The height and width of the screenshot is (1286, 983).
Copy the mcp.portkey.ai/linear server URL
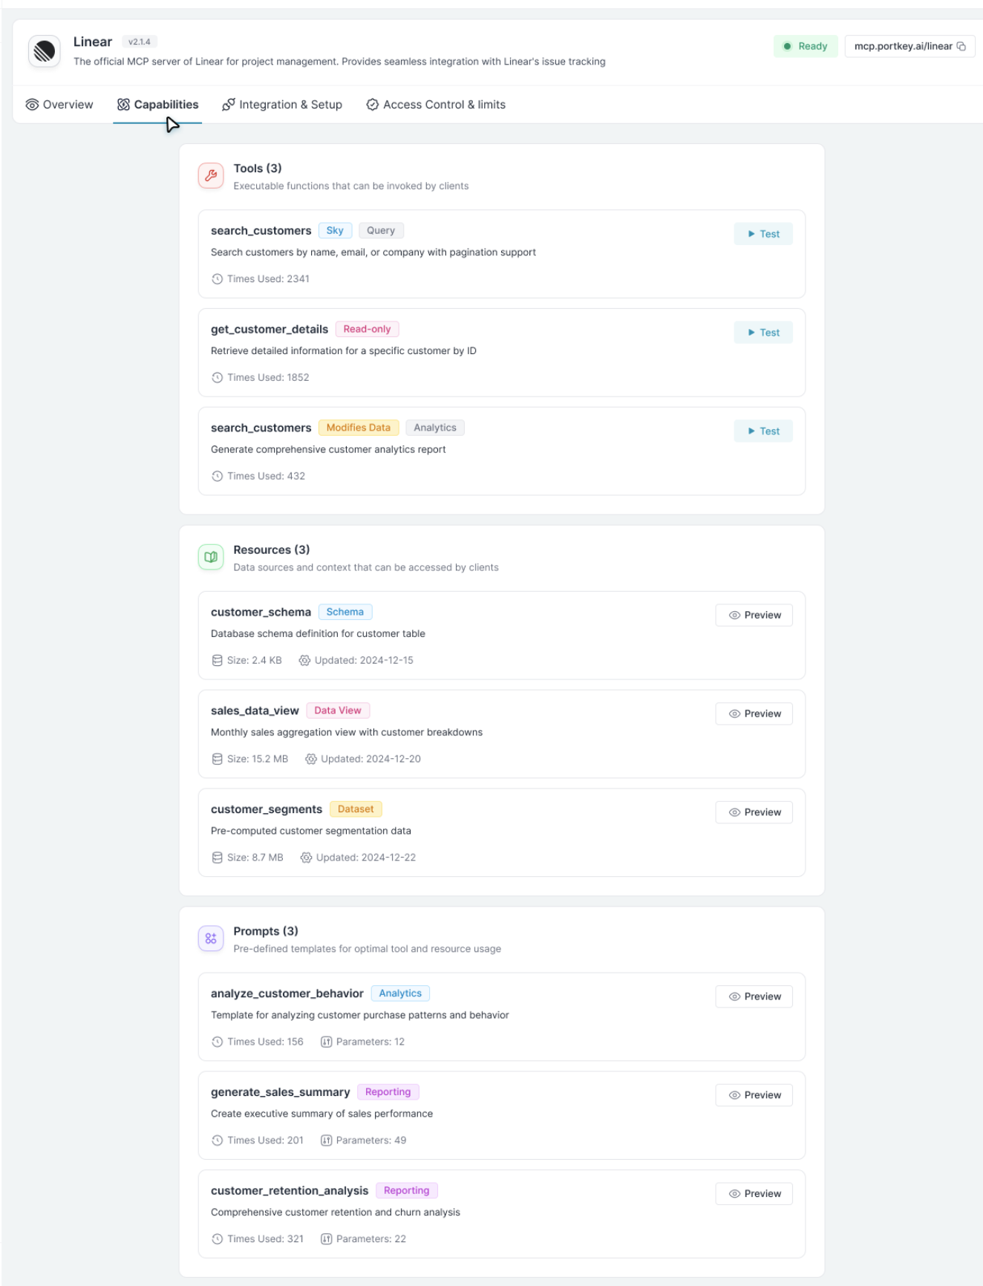962,45
